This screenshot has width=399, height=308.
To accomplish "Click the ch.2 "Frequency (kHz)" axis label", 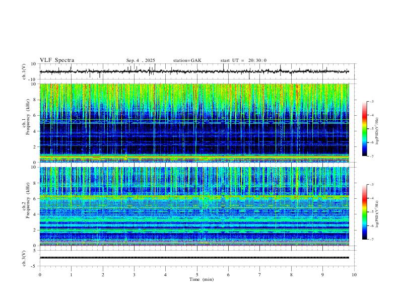I will coord(28,200).
